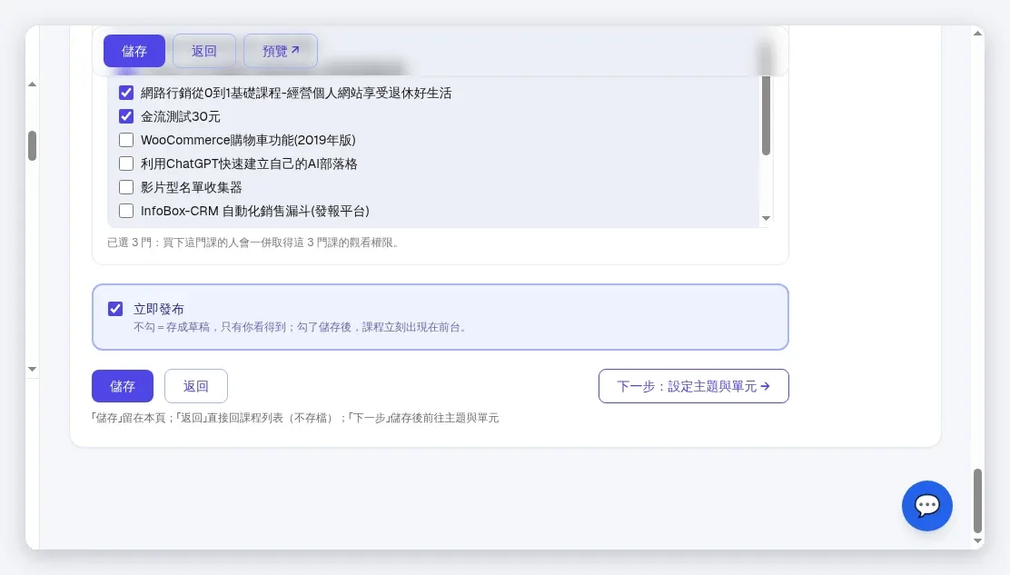Click the 不勾＝存成草稿 description text
1010x575 pixels.
301,327
